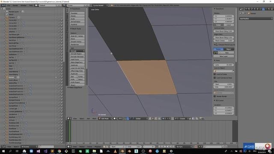Viewport: 274px width, 154px height.
Task: Click the Subdivide button
Action: 77,65
